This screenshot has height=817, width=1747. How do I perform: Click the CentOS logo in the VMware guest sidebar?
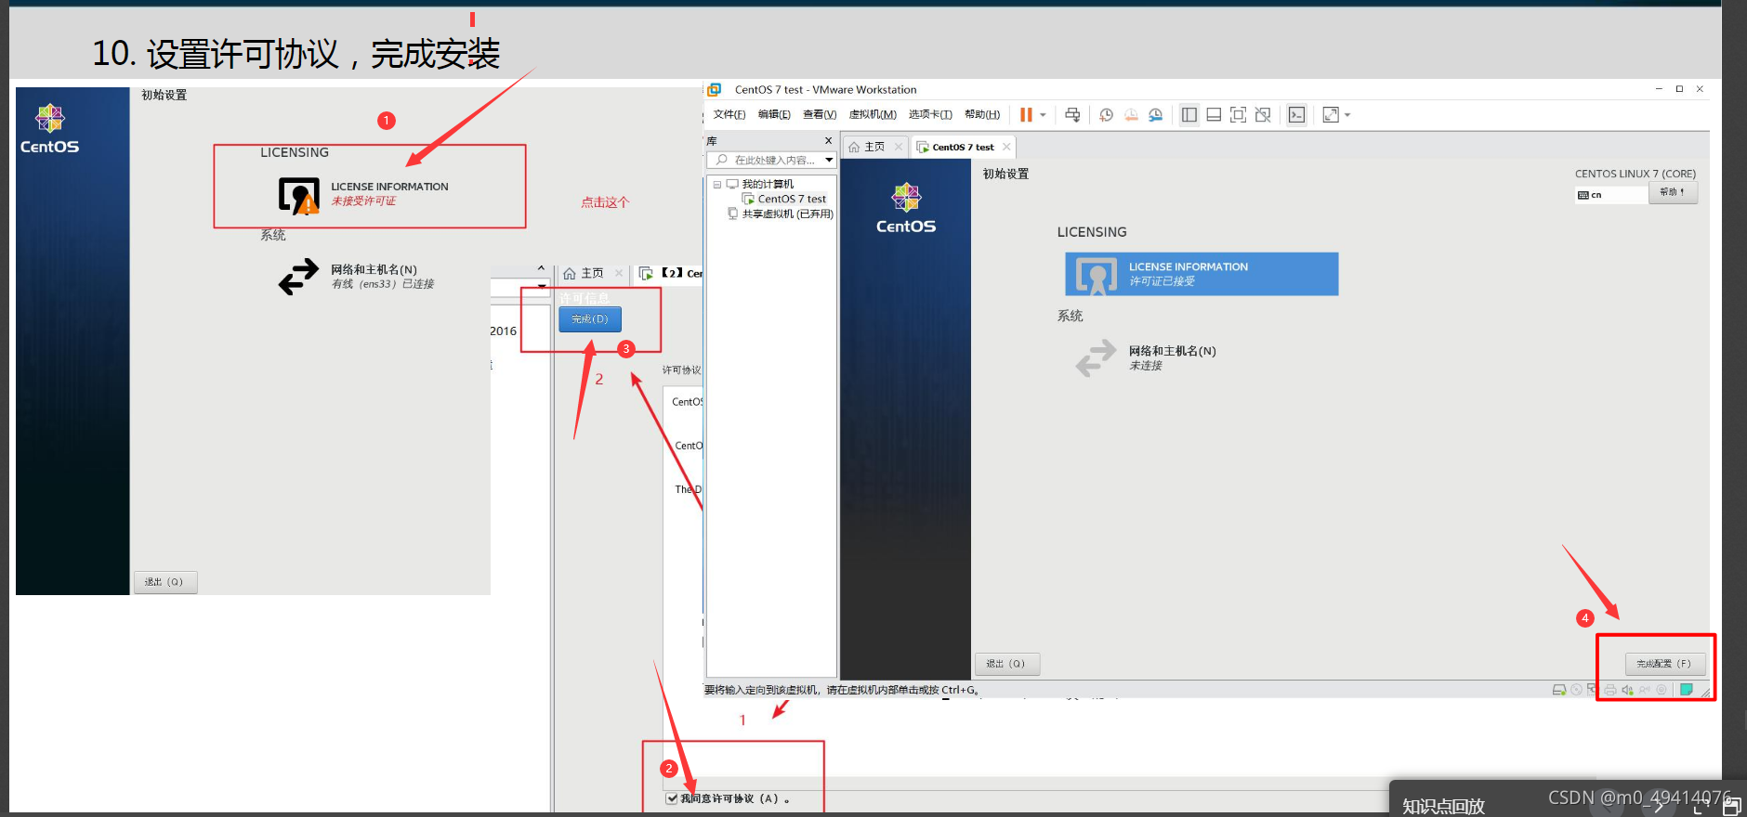pyautogui.click(x=906, y=208)
